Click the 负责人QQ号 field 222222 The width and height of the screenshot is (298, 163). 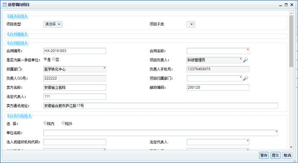(x=75, y=78)
